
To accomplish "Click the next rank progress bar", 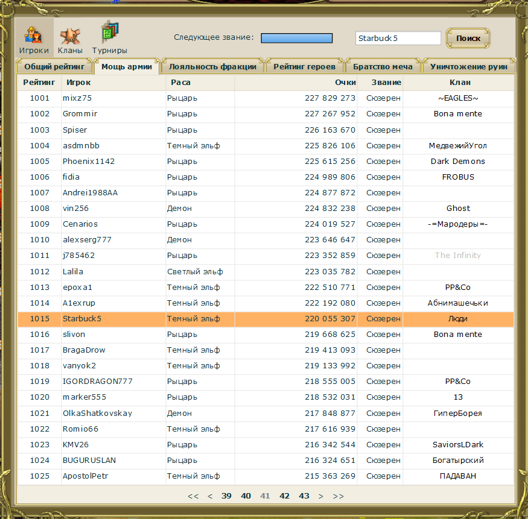I will (297, 38).
